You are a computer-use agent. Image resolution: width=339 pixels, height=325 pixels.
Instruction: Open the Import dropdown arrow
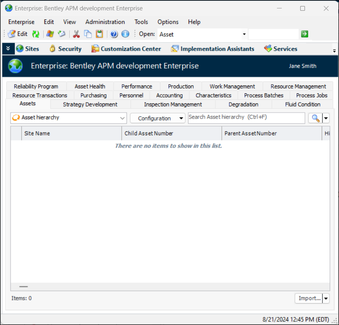pos(326,299)
